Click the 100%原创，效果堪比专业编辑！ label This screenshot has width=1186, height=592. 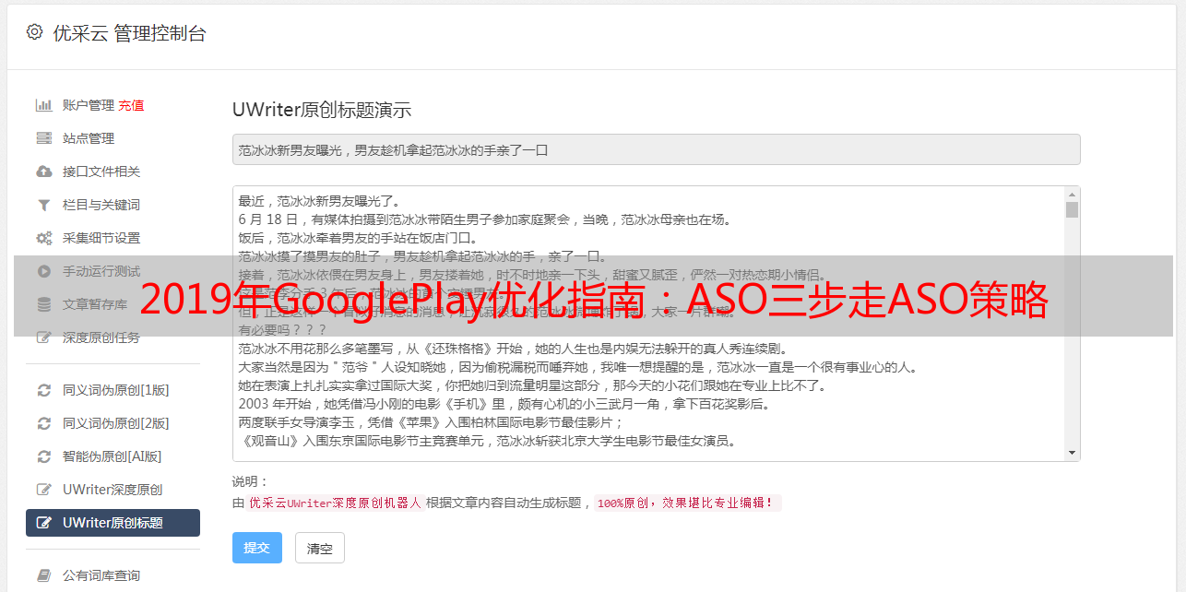pos(687,503)
